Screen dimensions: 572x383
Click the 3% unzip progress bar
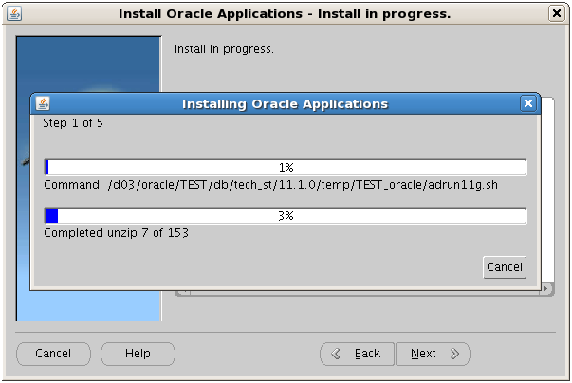pyautogui.click(x=286, y=216)
